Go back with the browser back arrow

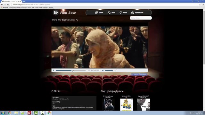[2, 4]
